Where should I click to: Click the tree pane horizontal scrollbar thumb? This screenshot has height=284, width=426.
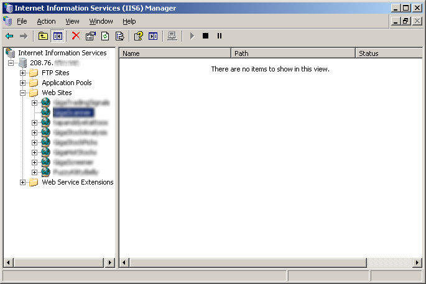(x=59, y=262)
